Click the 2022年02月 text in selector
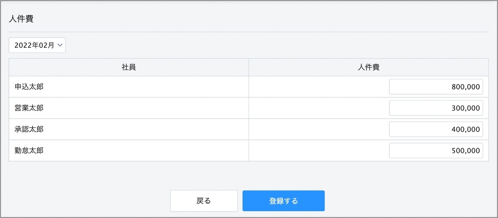The image size is (498, 218). click(34, 45)
